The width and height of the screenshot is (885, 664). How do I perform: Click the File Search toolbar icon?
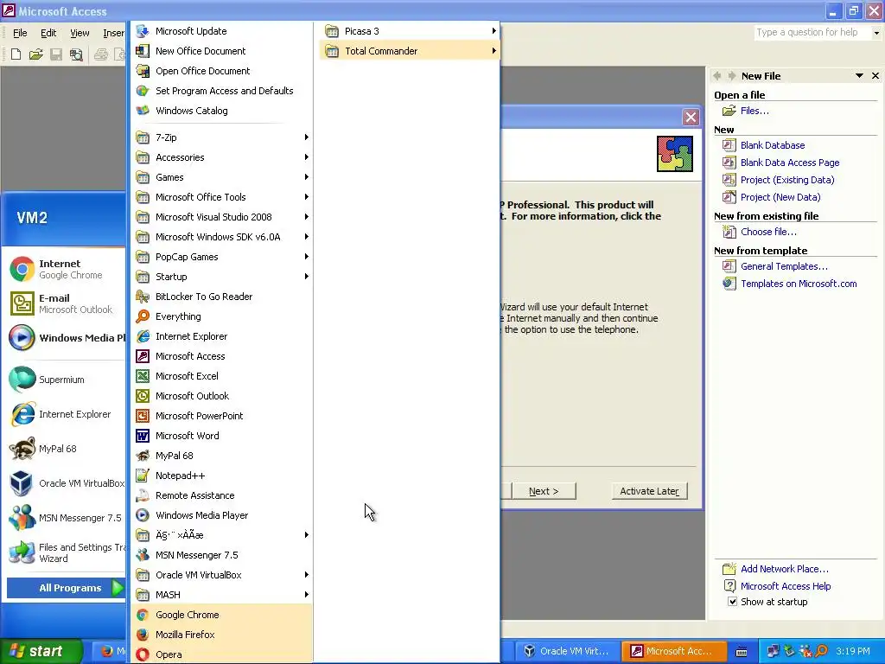coord(76,54)
